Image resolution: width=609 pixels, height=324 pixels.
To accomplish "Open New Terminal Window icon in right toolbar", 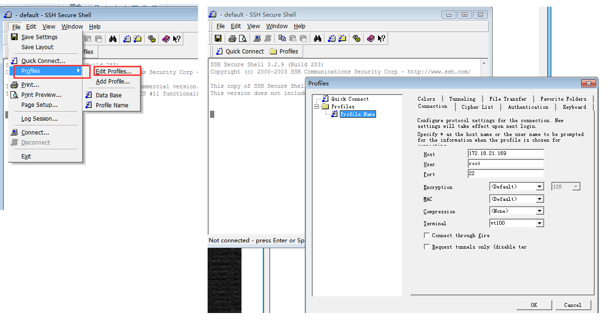I will tap(333, 39).
